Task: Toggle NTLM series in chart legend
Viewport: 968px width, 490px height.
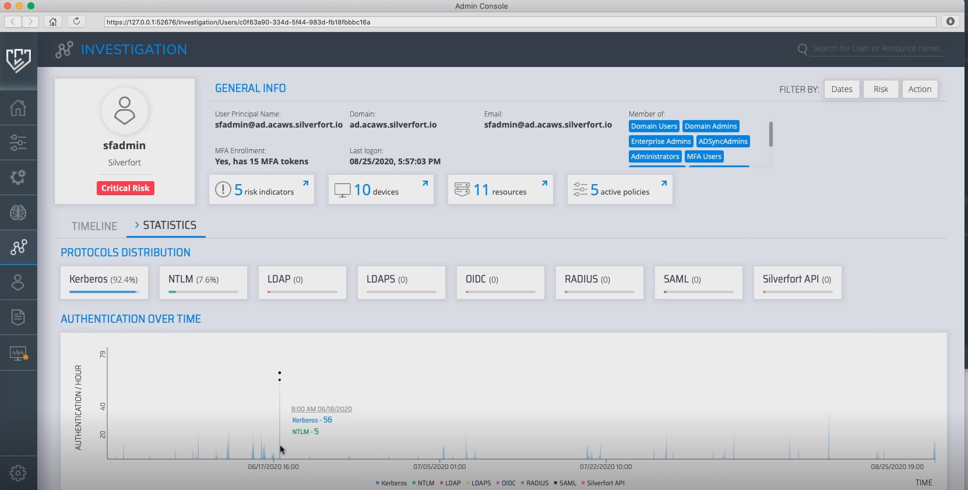Action: [423, 483]
